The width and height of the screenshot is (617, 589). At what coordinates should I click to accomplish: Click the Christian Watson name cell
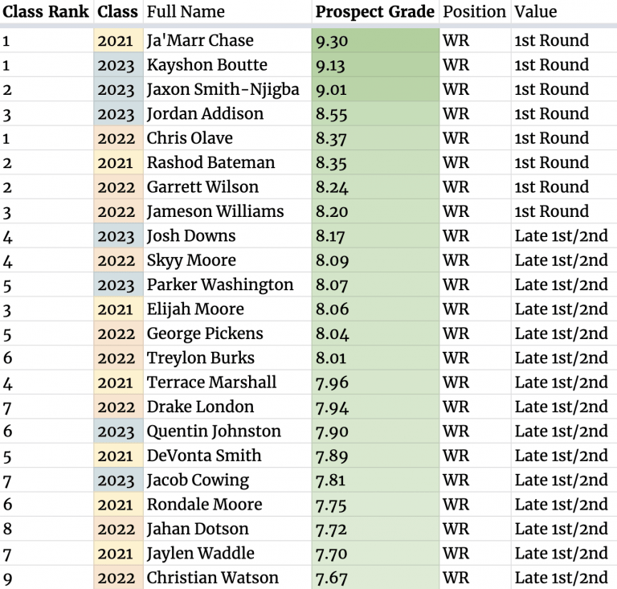coord(227,578)
